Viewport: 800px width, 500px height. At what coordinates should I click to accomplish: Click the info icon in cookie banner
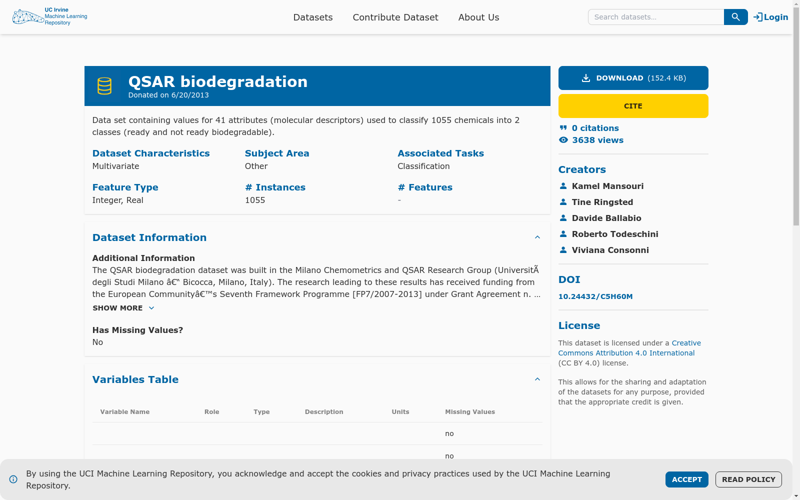click(13, 479)
